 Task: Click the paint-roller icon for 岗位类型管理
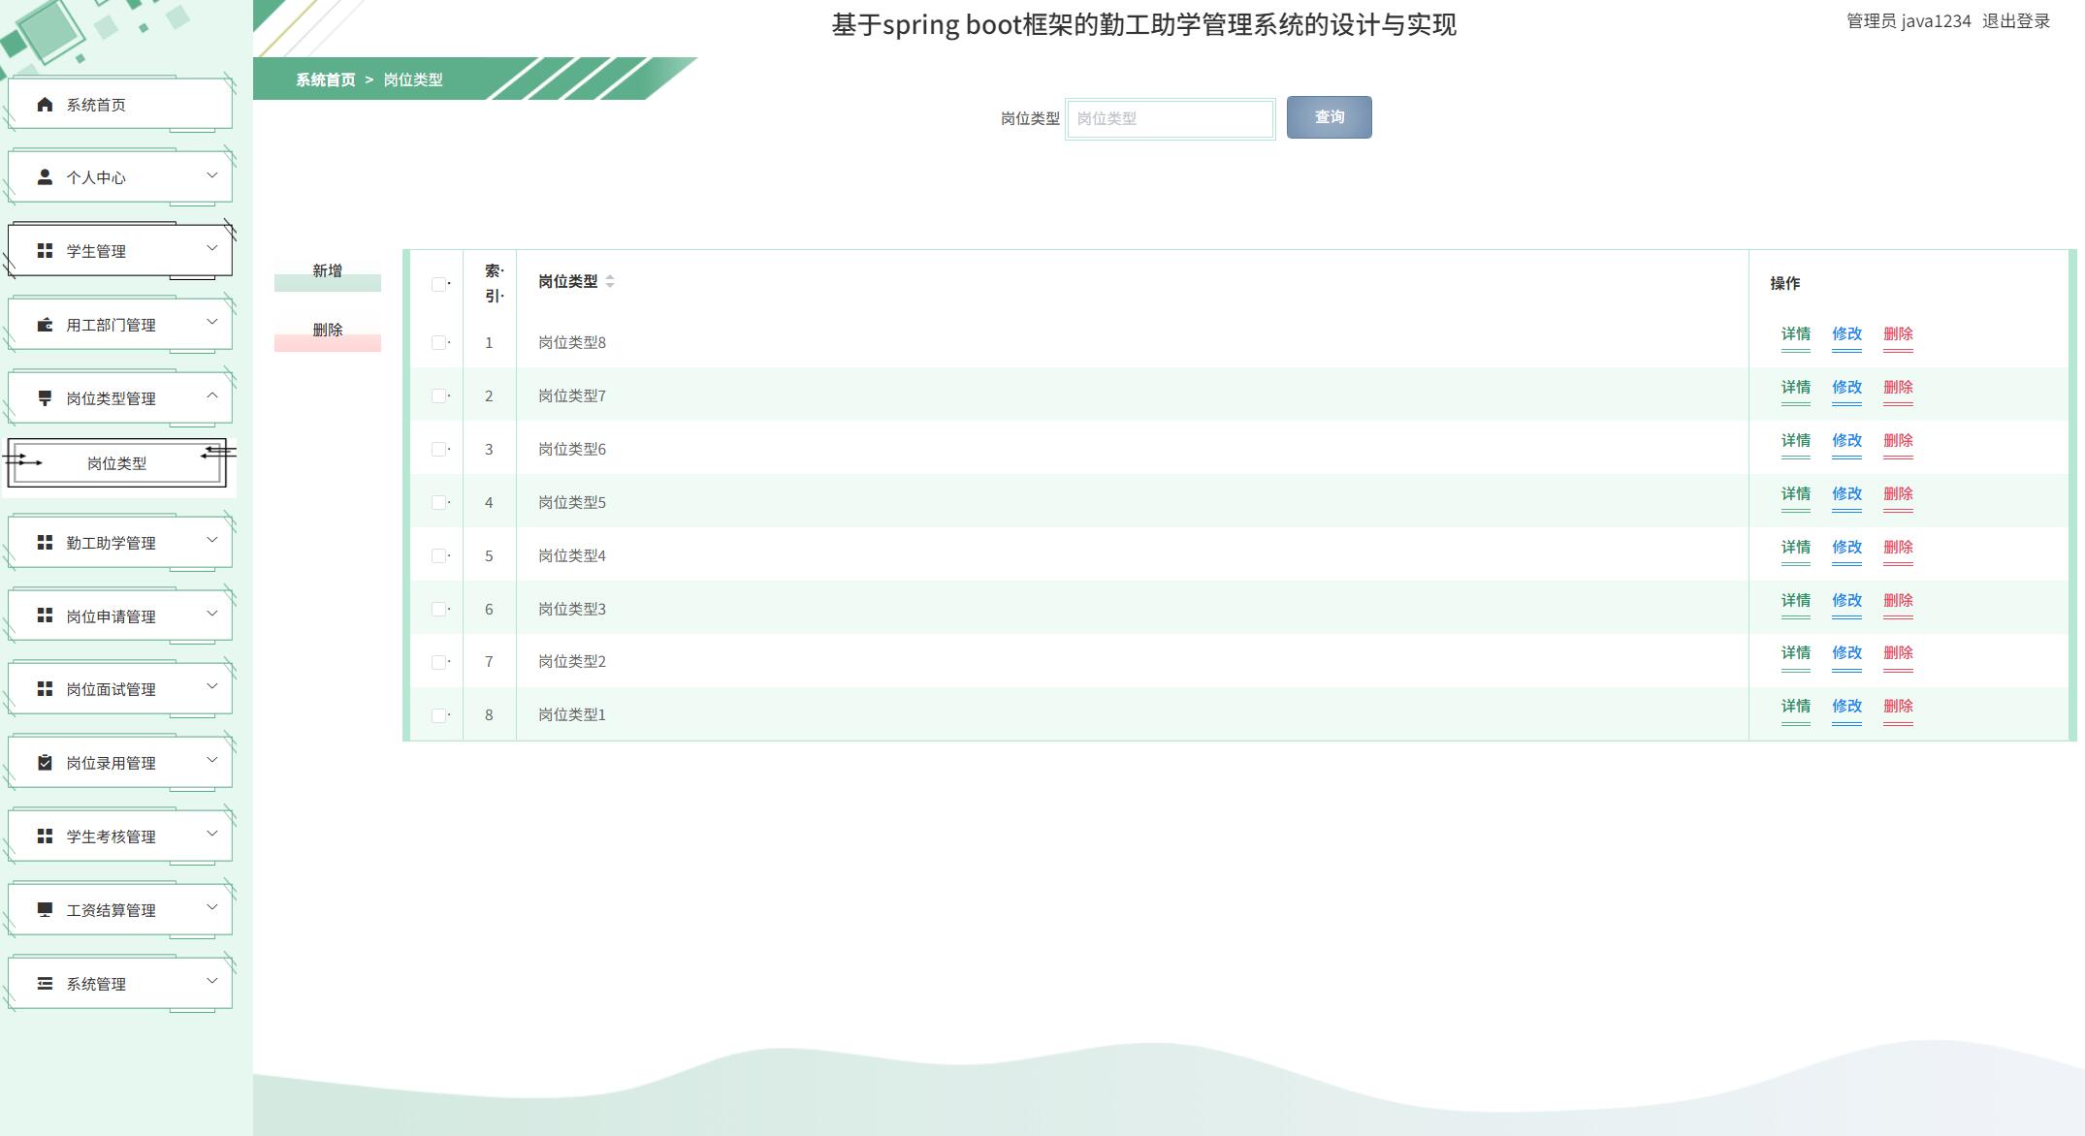[x=45, y=398]
